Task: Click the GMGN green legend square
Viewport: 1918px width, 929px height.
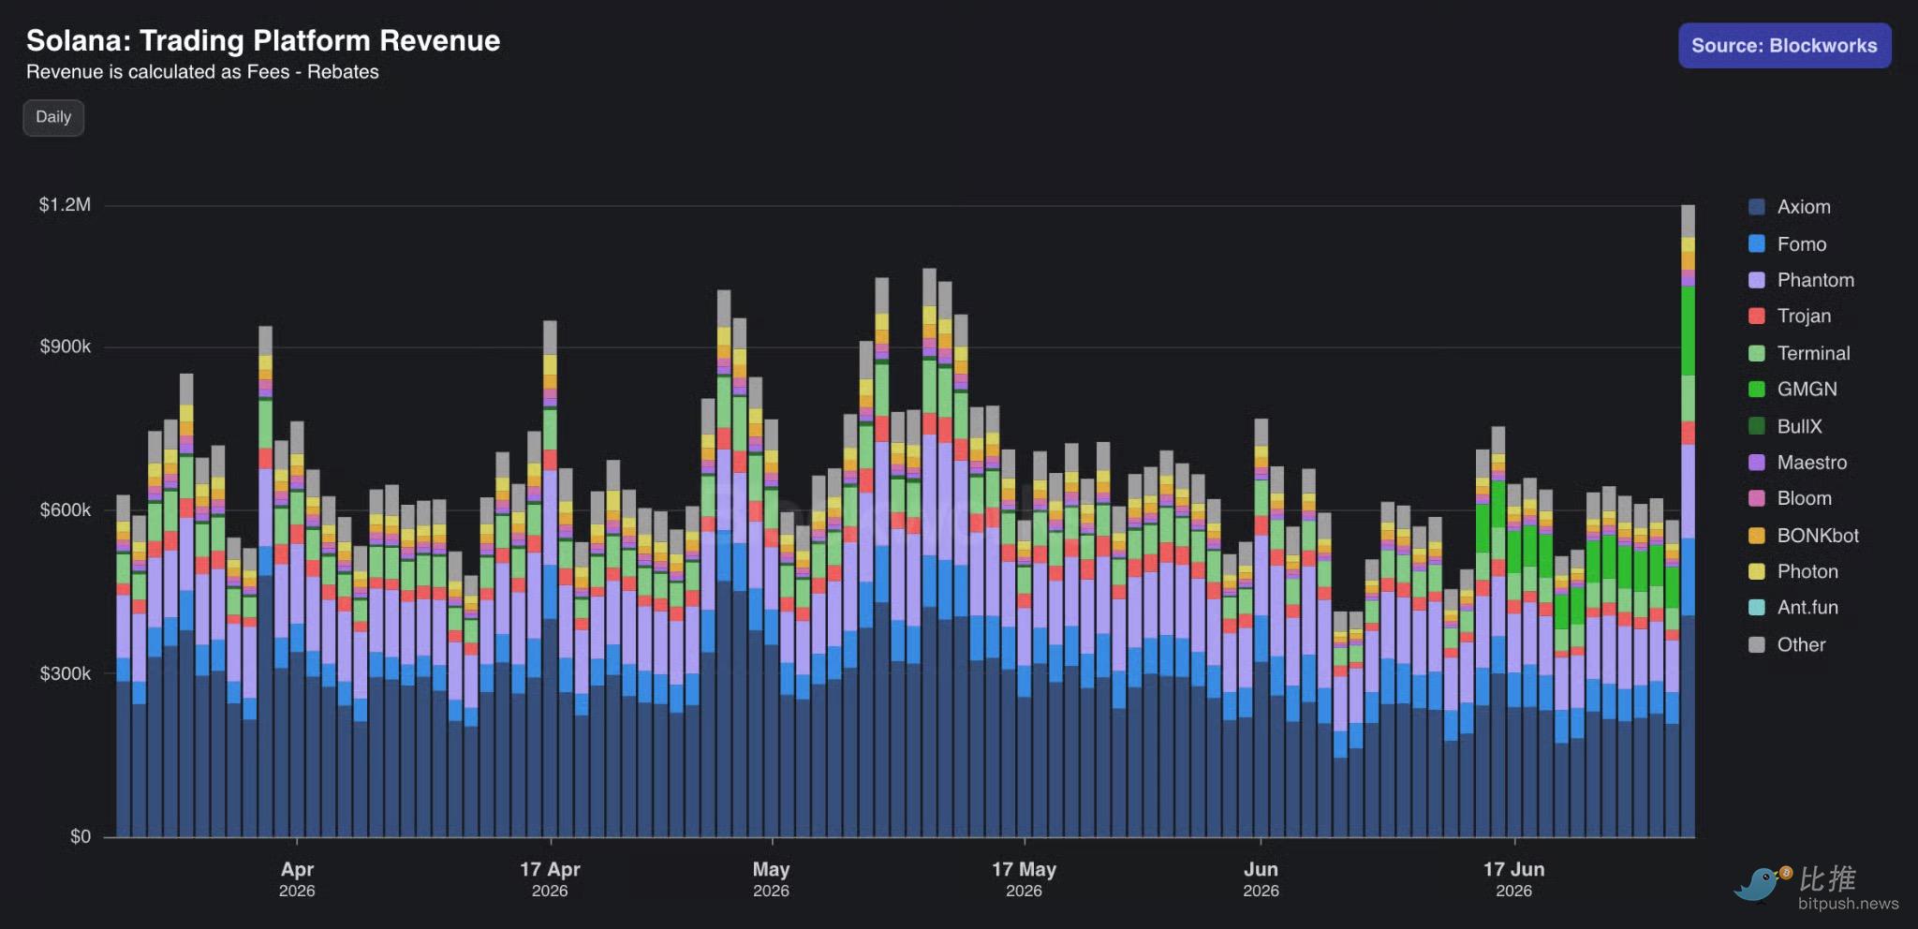Action: click(x=1757, y=389)
